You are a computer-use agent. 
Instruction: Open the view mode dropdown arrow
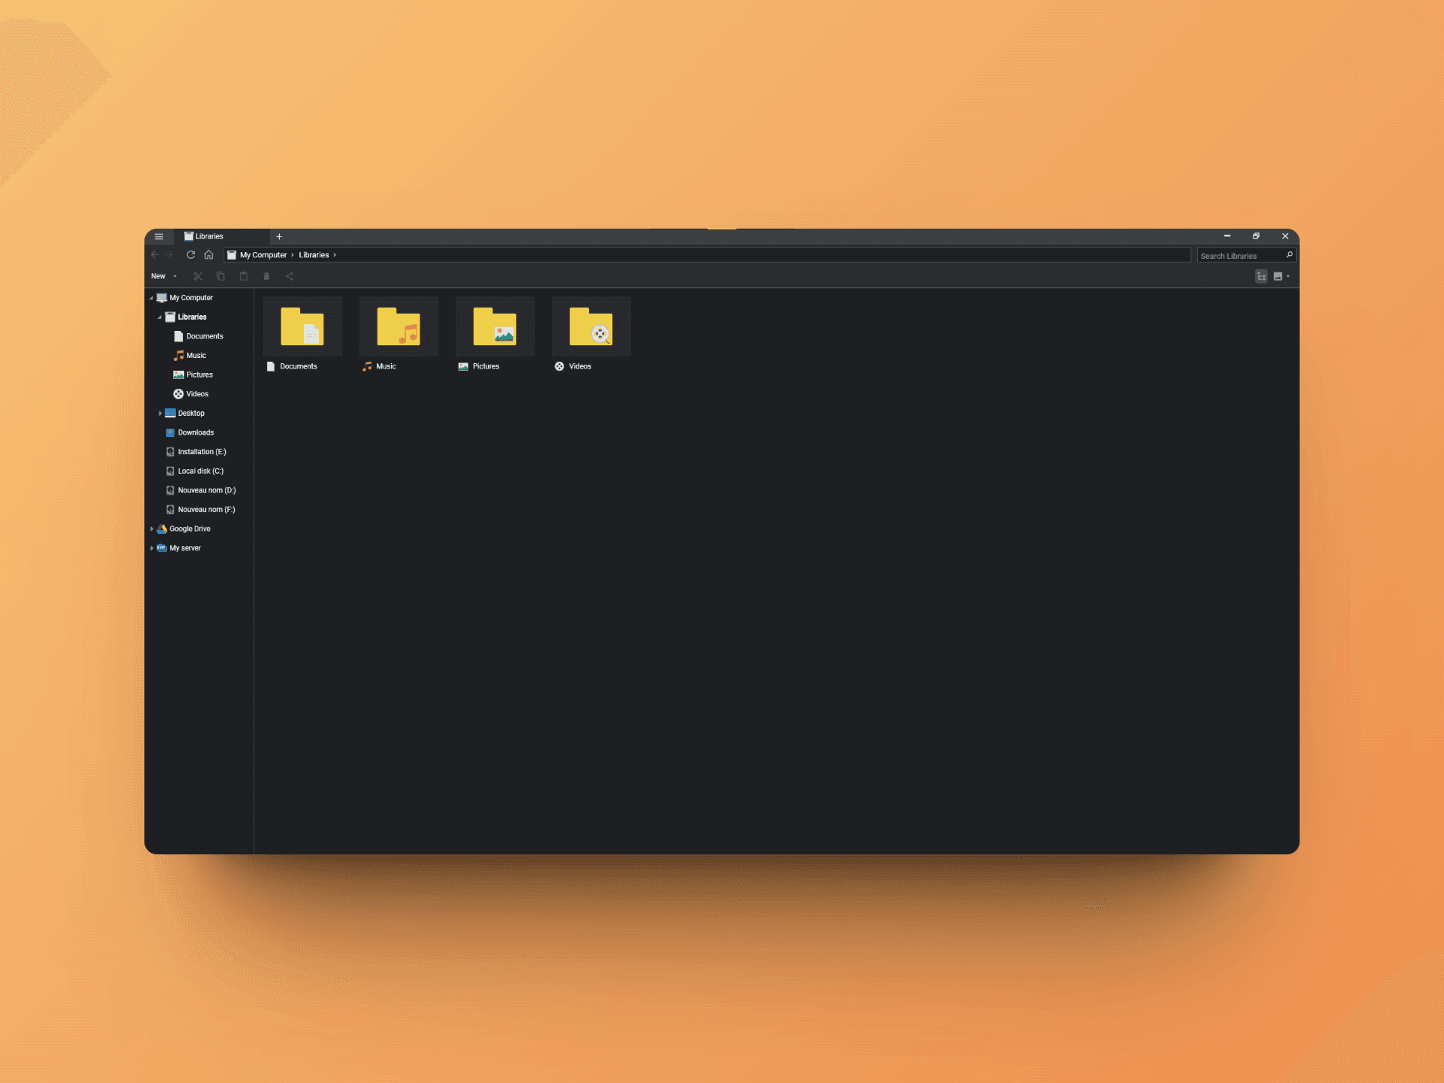1288,276
